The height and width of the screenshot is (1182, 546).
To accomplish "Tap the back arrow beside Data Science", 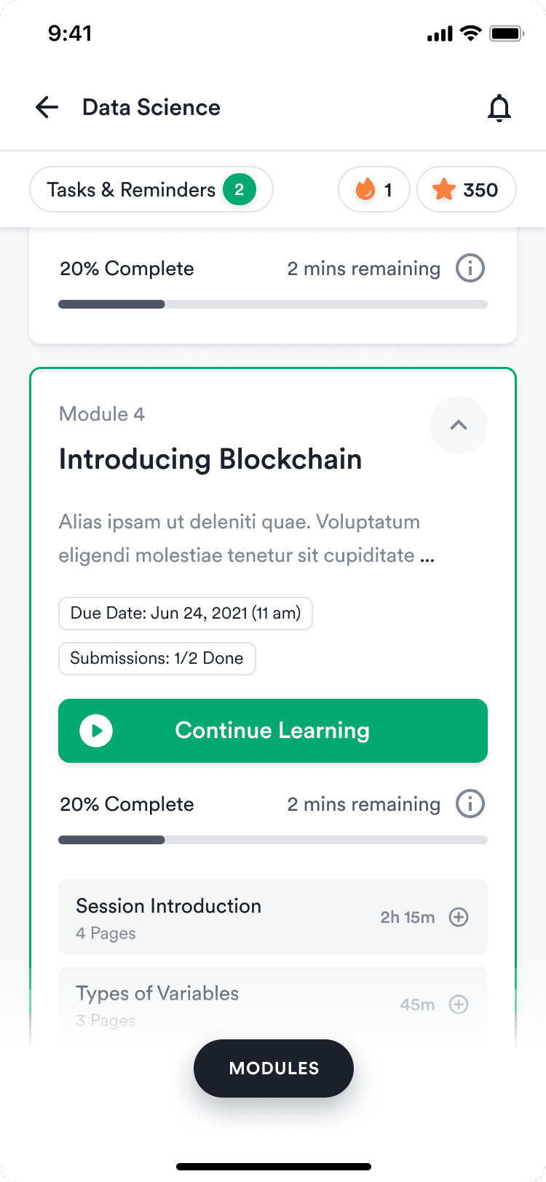I will (47, 108).
